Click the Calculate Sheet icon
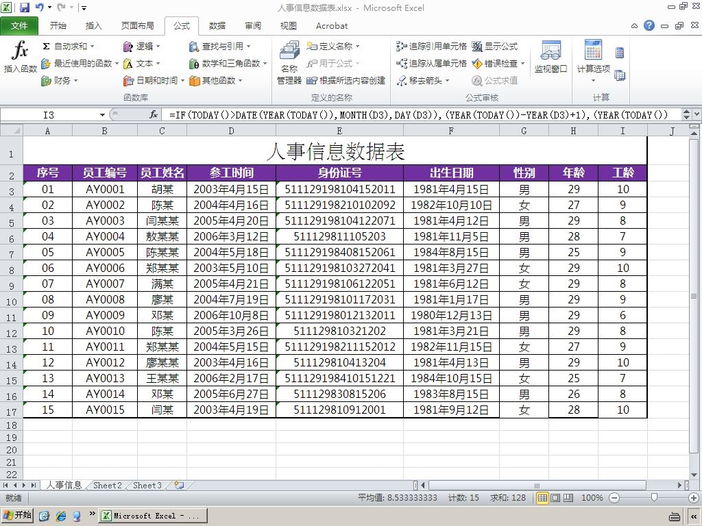Screen dimensions: 702x526 620,75
